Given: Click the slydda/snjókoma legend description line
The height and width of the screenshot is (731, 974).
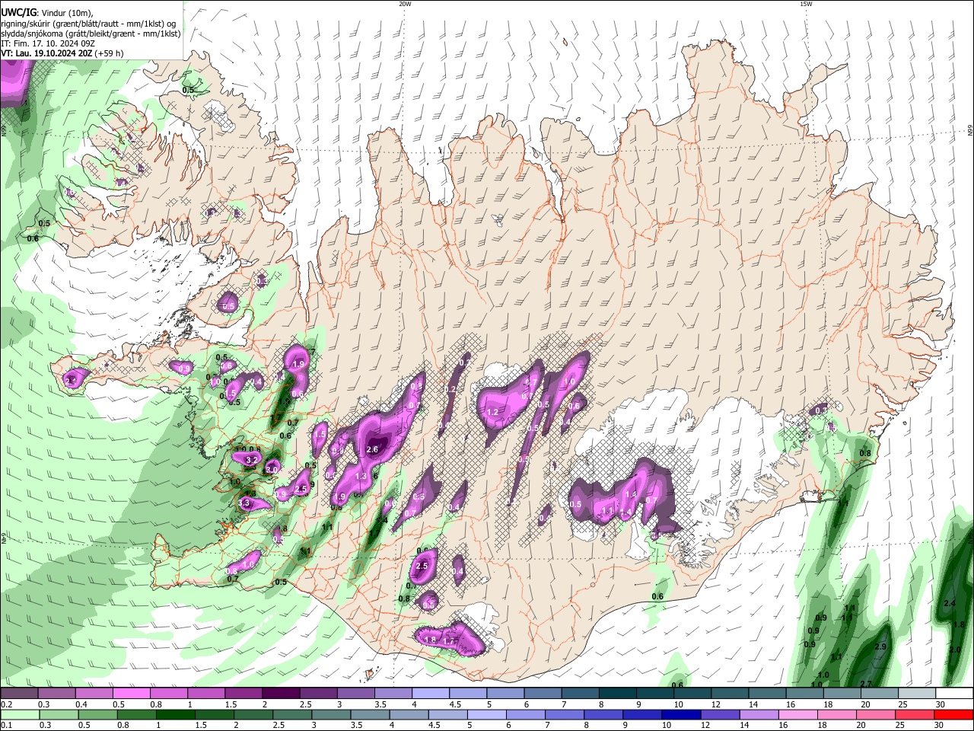Looking at the screenshot, I should click(91, 34).
